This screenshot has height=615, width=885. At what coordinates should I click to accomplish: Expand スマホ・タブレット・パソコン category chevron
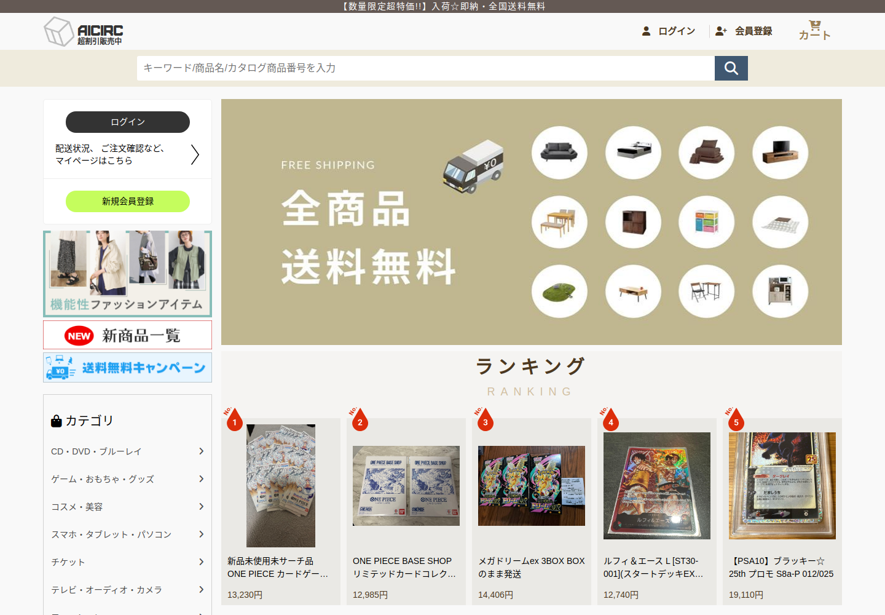tap(201, 534)
